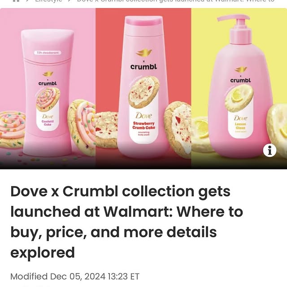Click the crumbl logo on pump bottle
Viewport: 287px width, 287px height.
(240, 80)
